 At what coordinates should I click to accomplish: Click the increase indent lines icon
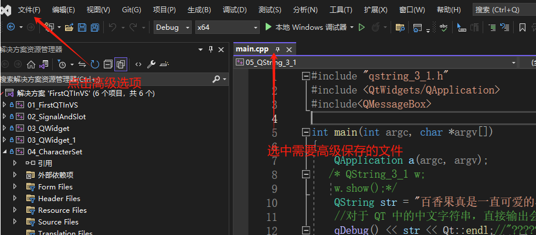[492, 27]
